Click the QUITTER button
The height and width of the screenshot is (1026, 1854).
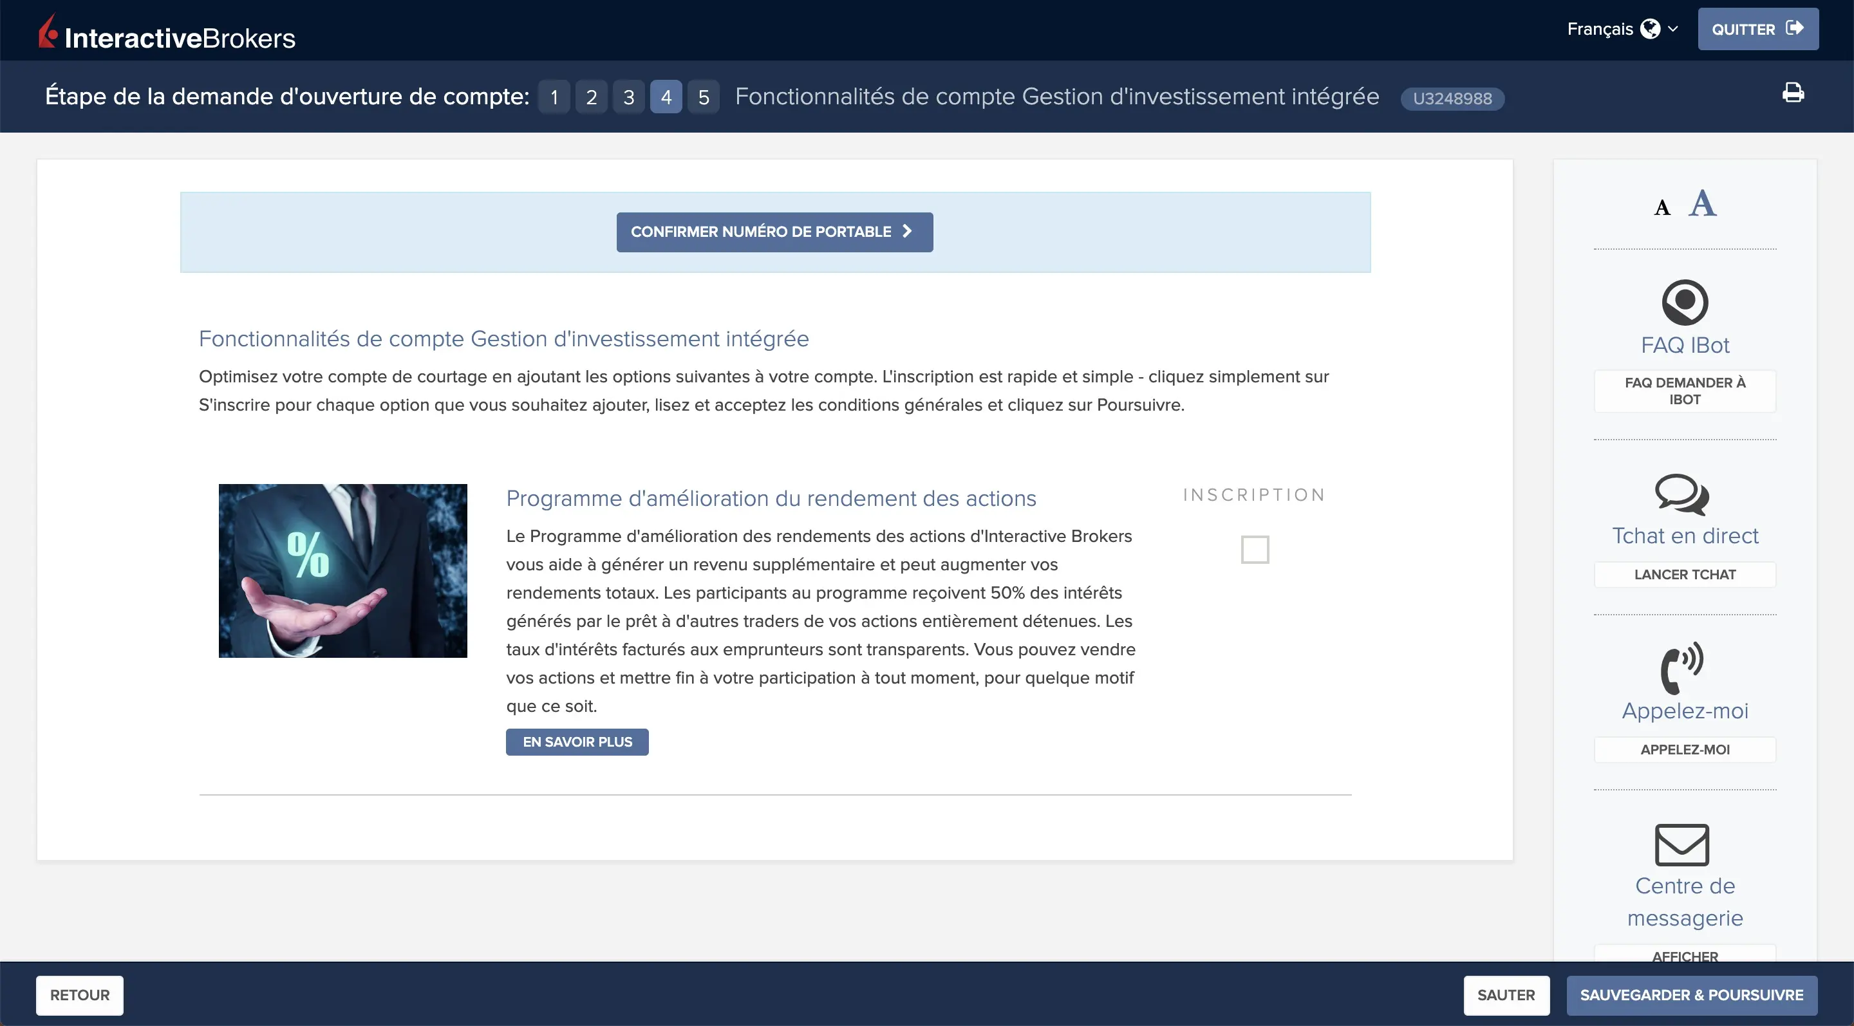point(1757,29)
